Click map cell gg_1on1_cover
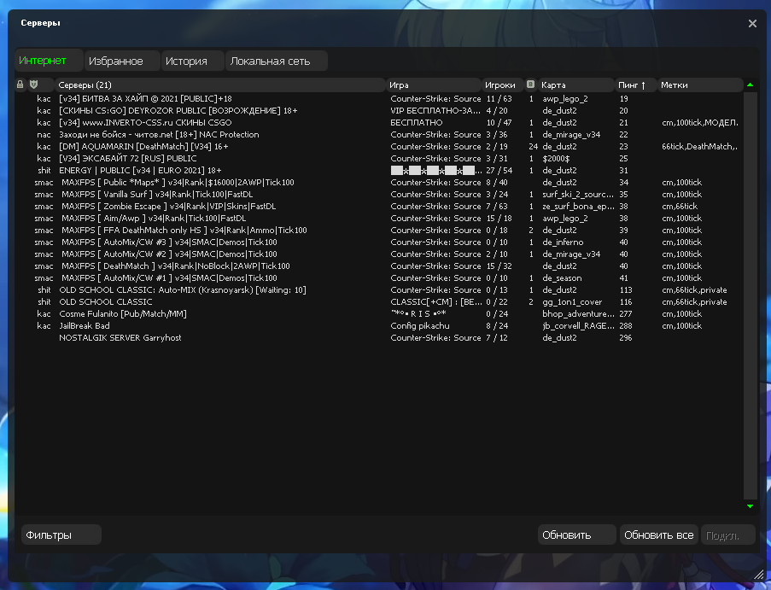 coord(572,302)
